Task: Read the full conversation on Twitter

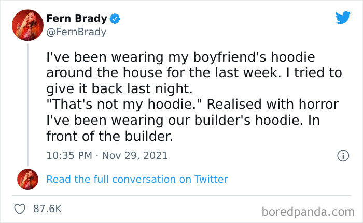Action: click(137, 179)
